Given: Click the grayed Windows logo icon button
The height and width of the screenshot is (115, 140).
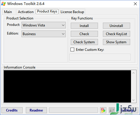Looking at the screenshot, I should tap(112, 110).
